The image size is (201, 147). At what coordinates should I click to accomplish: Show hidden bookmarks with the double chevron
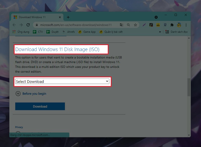(x=160, y=32)
